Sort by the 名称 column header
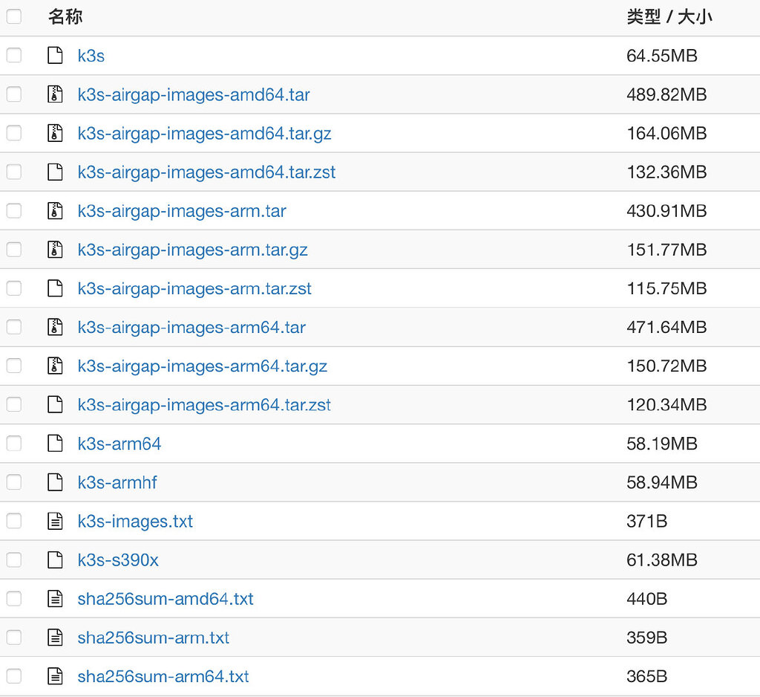The width and height of the screenshot is (760, 697). (x=65, y=16)
